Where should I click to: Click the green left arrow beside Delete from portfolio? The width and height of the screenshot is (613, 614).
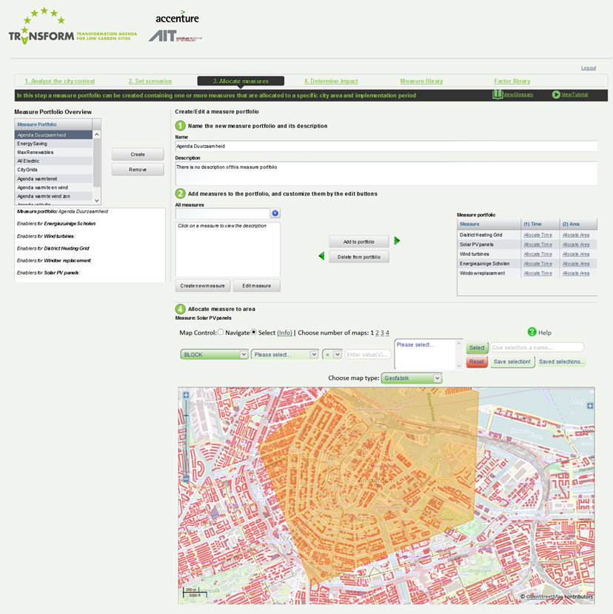(321, 256)
